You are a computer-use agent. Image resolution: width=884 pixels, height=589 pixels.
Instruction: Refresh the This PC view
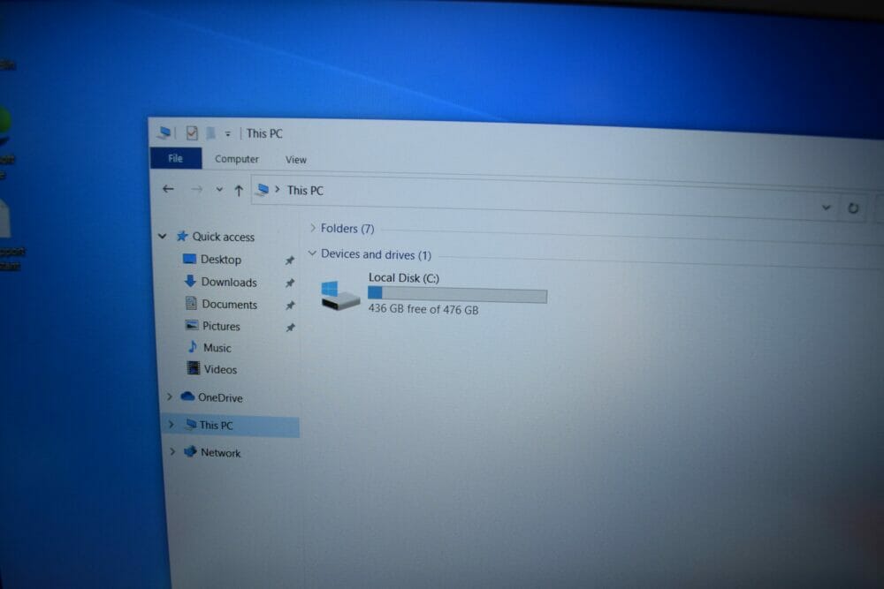[853, 208]
